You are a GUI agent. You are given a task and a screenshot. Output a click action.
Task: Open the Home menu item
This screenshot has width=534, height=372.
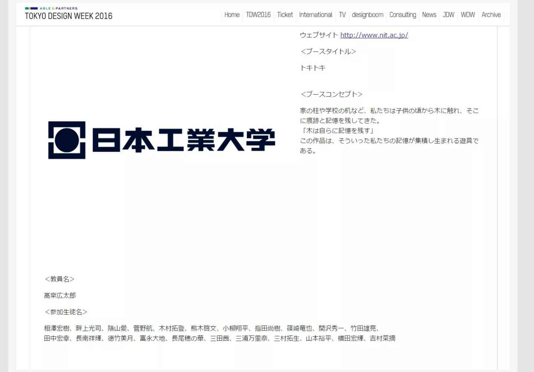232,15
